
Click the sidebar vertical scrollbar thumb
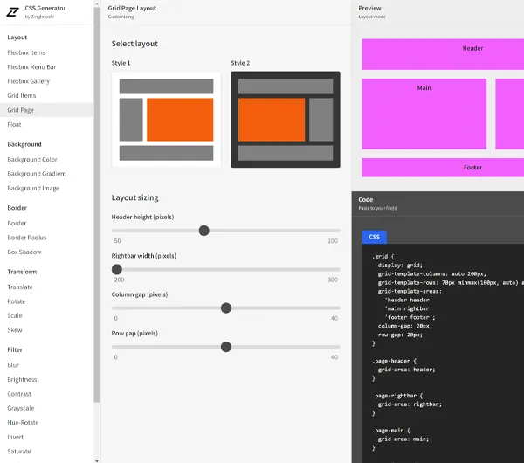[x=97, y=204]
